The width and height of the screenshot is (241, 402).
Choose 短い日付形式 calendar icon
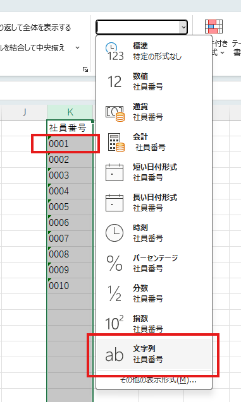coord(114,172)
